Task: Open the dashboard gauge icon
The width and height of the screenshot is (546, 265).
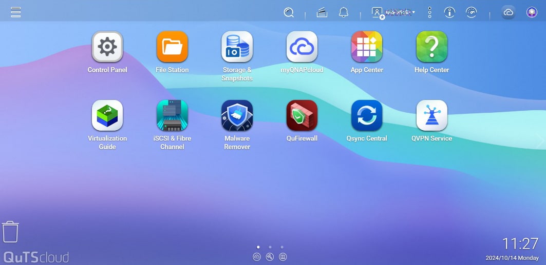Action: pyautogui.click(x=472, y=12)
